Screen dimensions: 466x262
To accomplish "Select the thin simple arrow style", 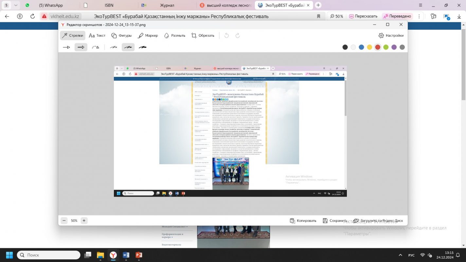I will click(x=66, y=47).
